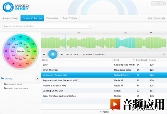This screenshot has width=167, height=114.
Task: Sort tracks by Artist column
Action: 124,60
